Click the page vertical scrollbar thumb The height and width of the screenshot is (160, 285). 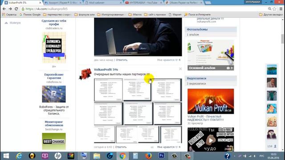[x=282, y=39]
